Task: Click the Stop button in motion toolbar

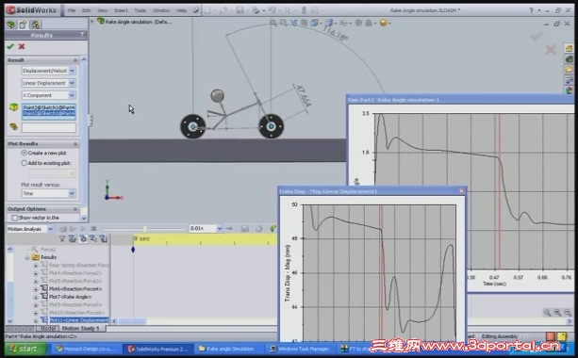Action: click(93, 229)
